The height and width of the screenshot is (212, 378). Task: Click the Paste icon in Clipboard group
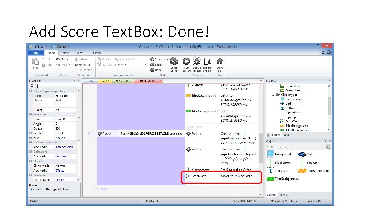tap(35, 62)
